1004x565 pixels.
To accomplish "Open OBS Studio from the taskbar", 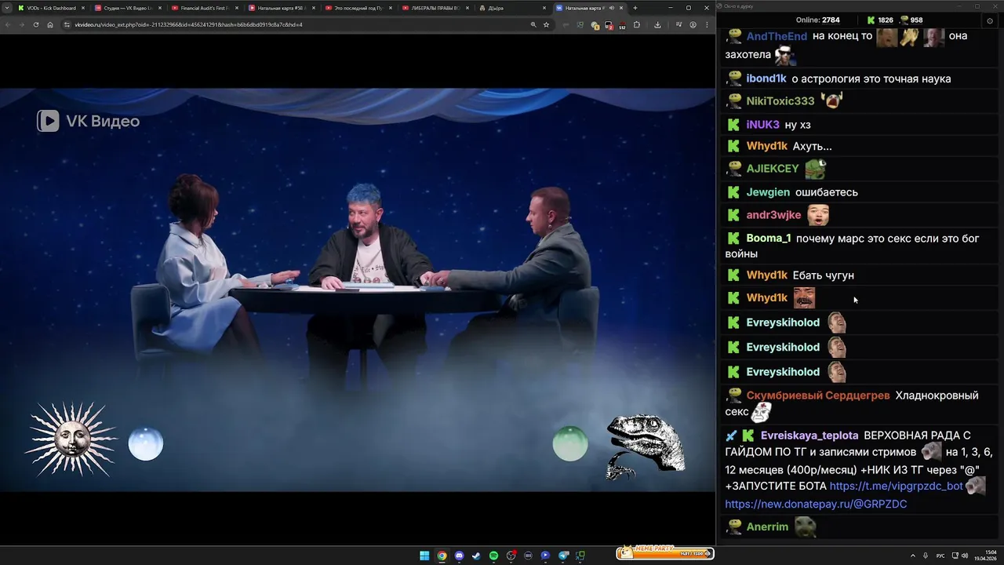I will (x=511, y=556).
